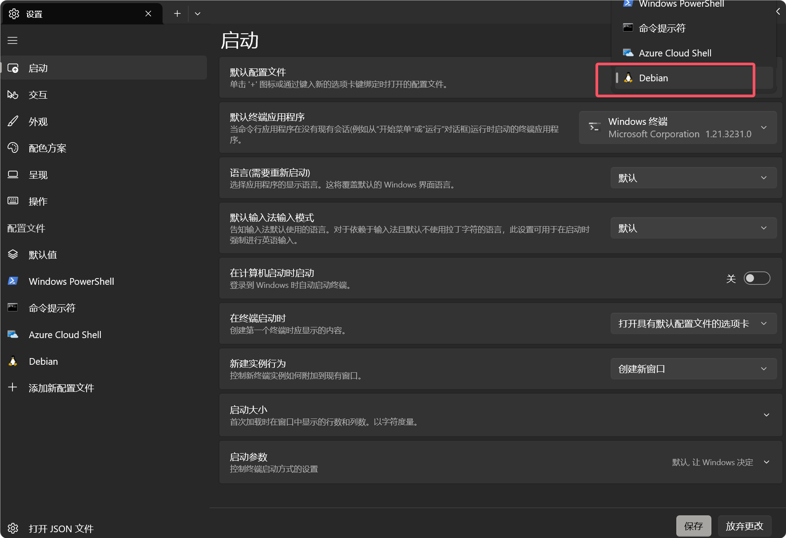Image resolution: width=786 pixels, height=538 pixels.
Task: Select the Azure Cloud Shell profile
Action: pos(65,334)
